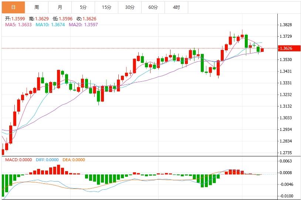
Task: Click the DIFF value label
Action: (47, 160)
